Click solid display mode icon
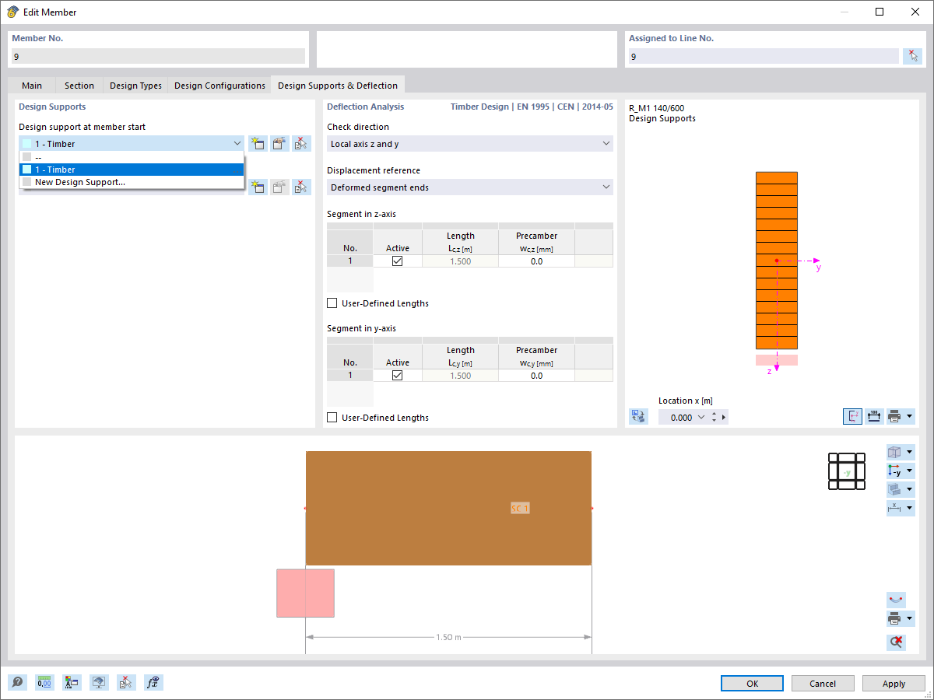 coord(894,489)
